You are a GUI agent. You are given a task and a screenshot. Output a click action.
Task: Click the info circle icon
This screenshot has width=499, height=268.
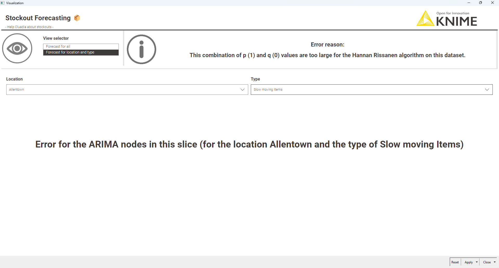[141, 49]
